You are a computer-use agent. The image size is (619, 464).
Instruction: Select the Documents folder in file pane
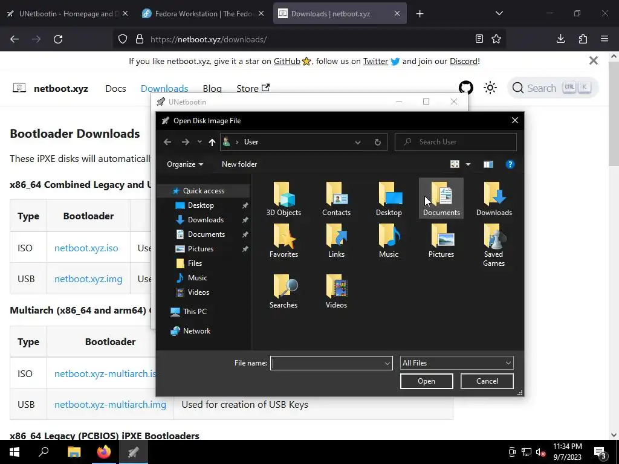441,199
